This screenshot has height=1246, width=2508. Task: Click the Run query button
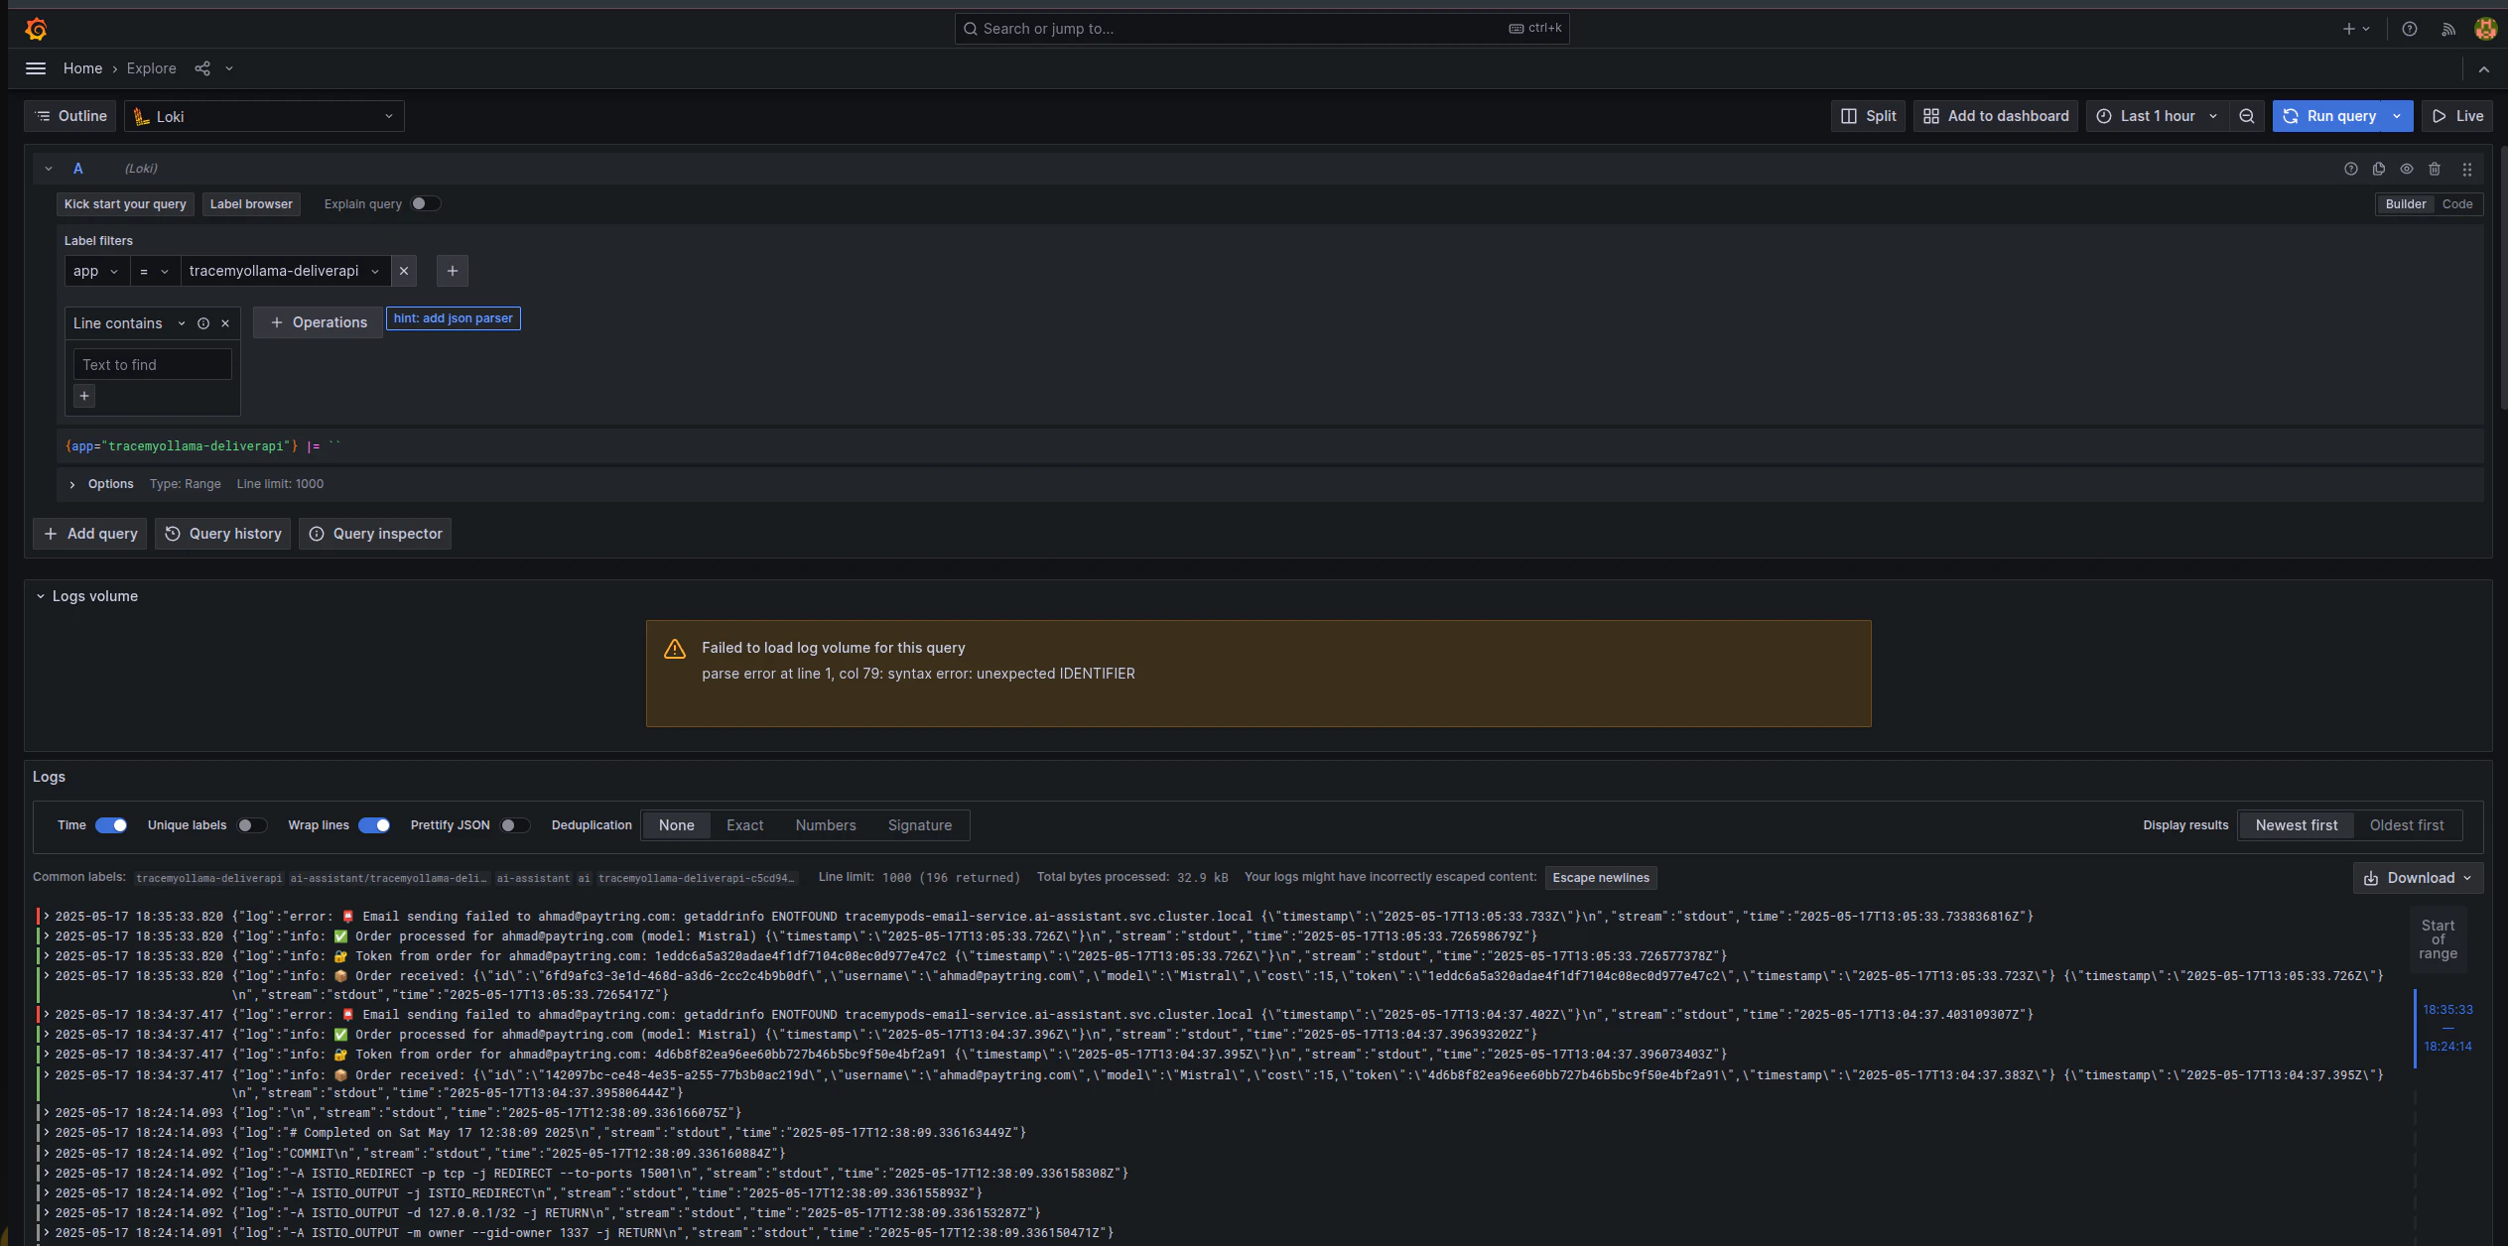pos(2329,116)
